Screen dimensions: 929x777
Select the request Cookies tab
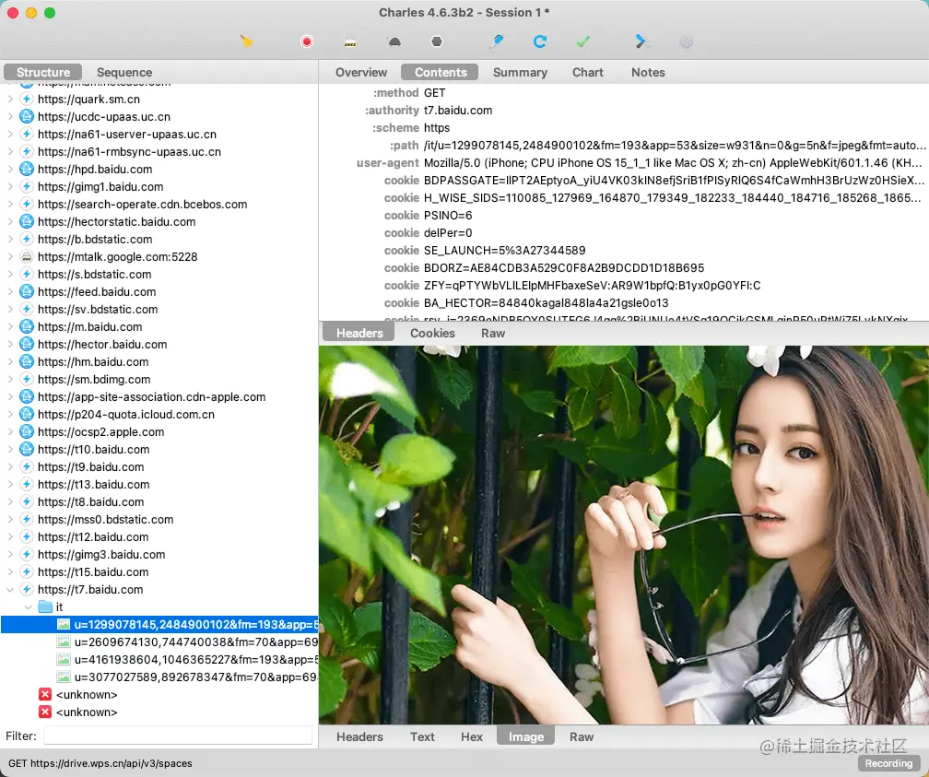click(x=432, y=333)
